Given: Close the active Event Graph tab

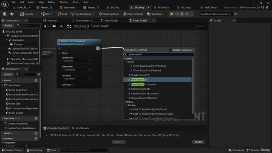Looking at the screenshot, I should pos(153,20).
